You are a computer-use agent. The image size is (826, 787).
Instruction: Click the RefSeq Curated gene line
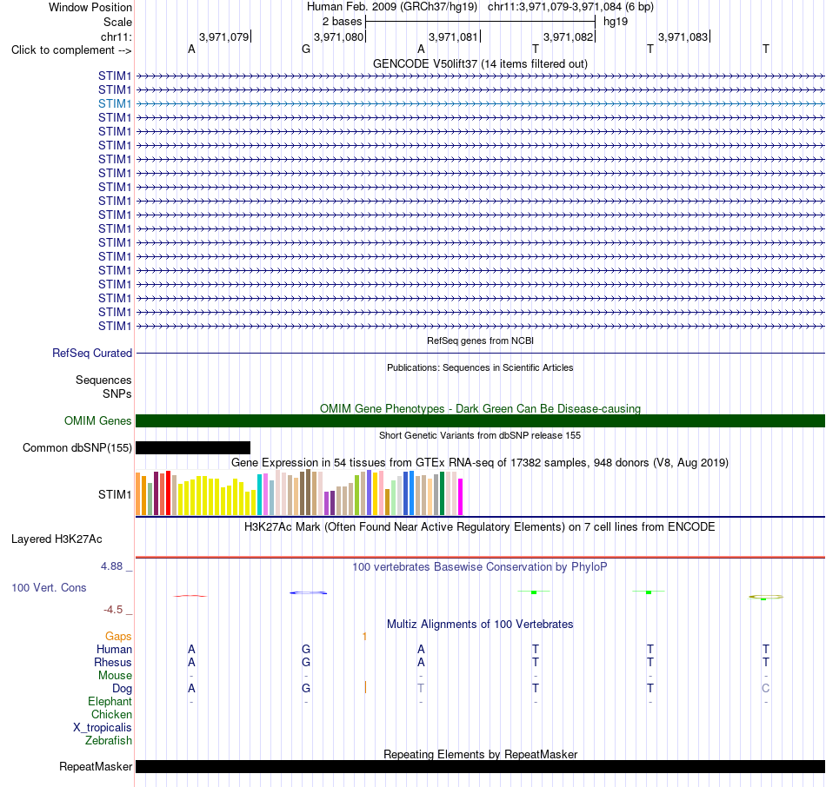tap(480, 354)
